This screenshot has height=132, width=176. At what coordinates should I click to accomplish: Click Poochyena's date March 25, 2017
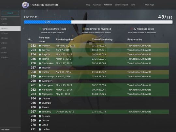point(64,85)
